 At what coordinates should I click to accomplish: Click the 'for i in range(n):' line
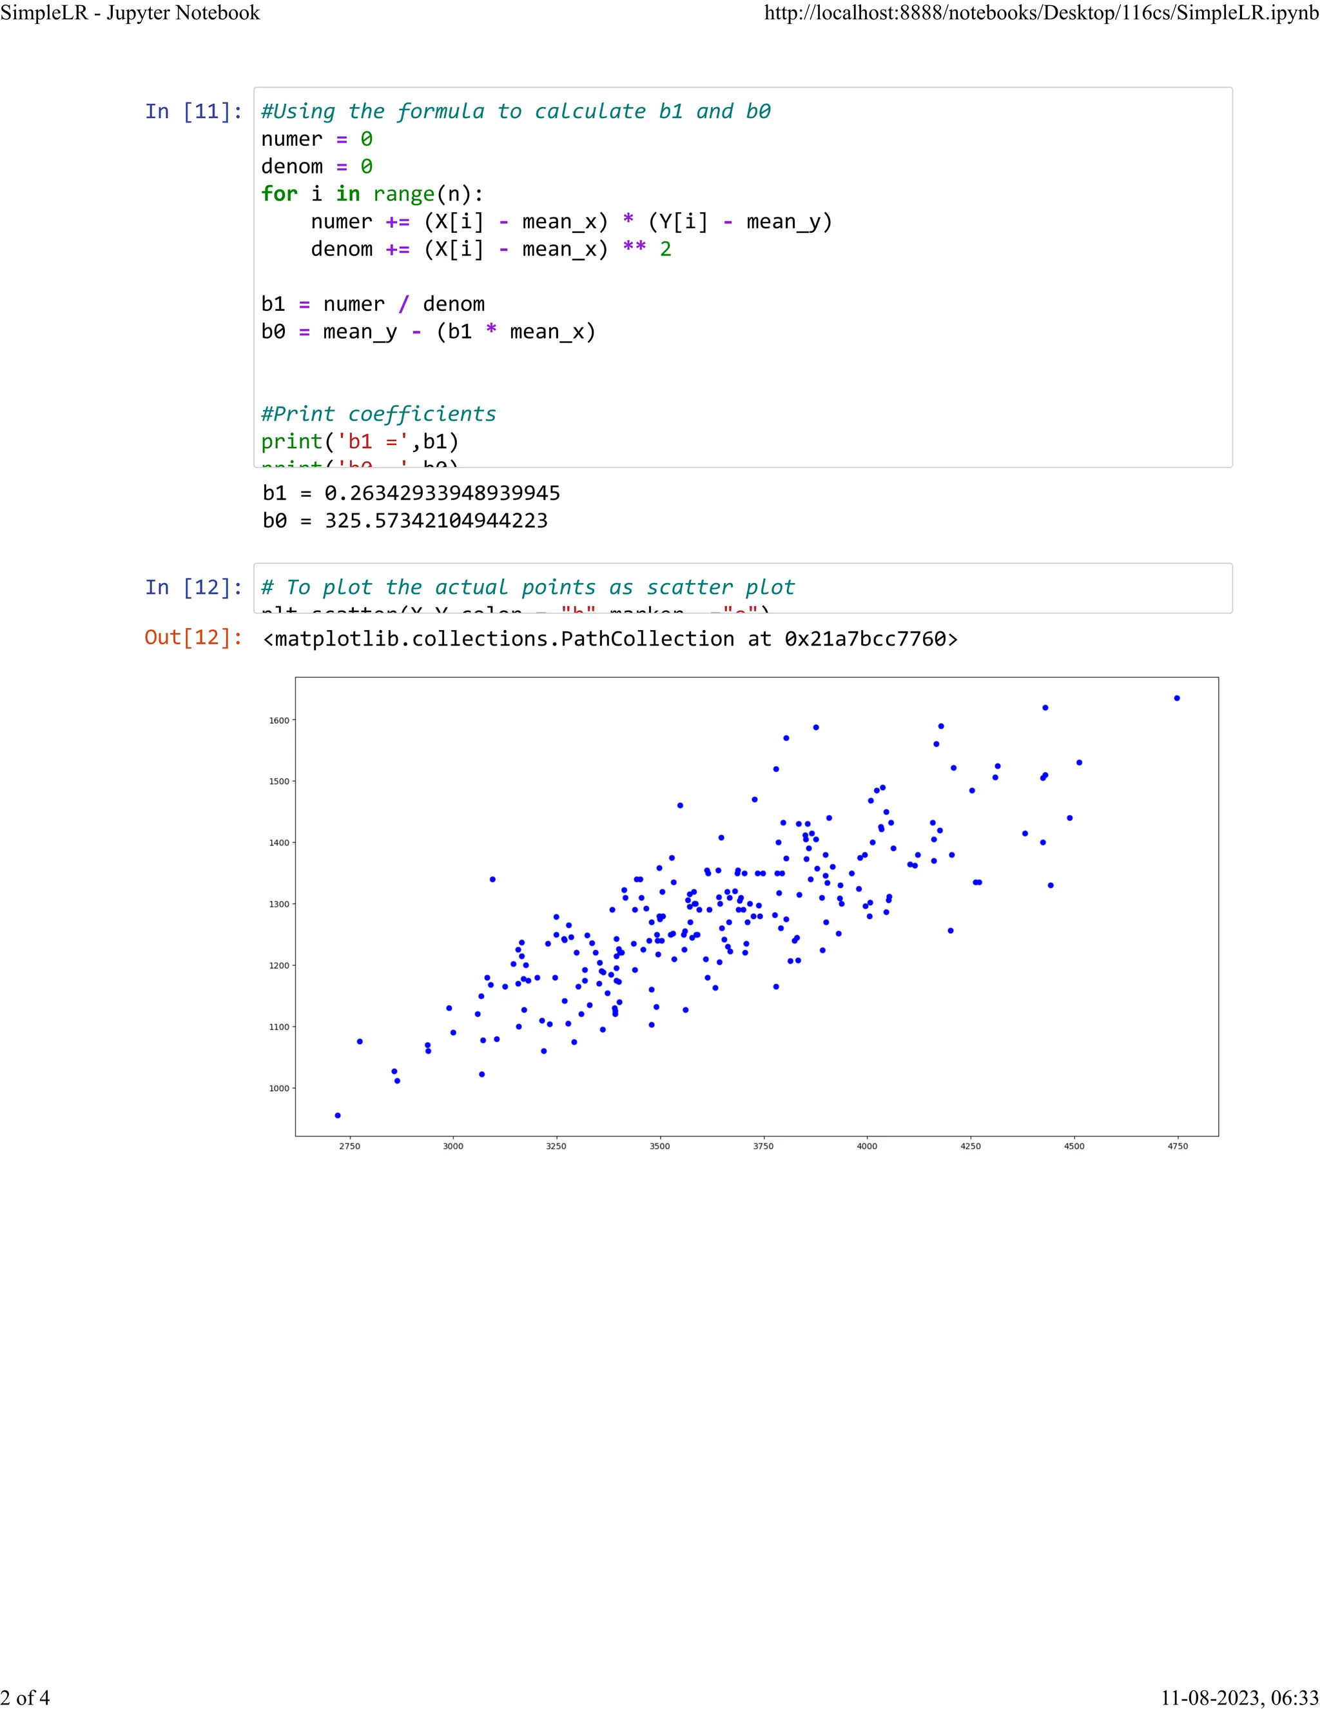pos(373,194)
